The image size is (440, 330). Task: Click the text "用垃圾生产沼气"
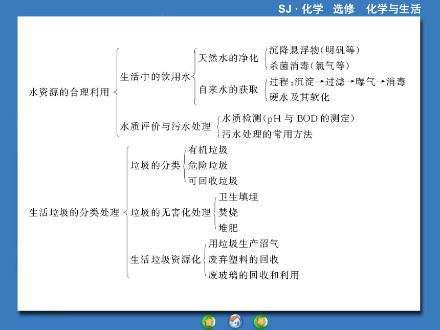(x=244, y=244)
